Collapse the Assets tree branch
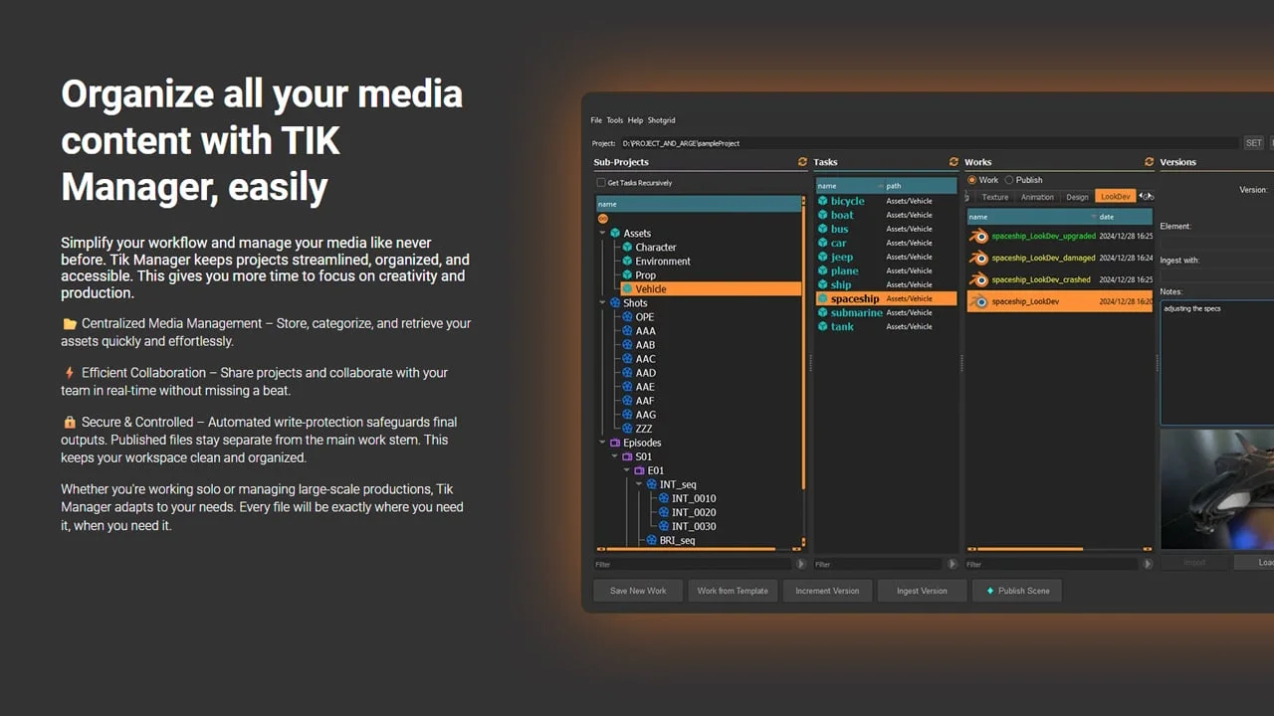 coord(603,233)
